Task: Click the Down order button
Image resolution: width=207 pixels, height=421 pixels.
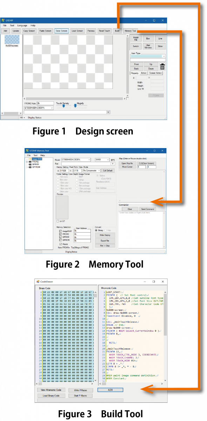Action: 151,69
